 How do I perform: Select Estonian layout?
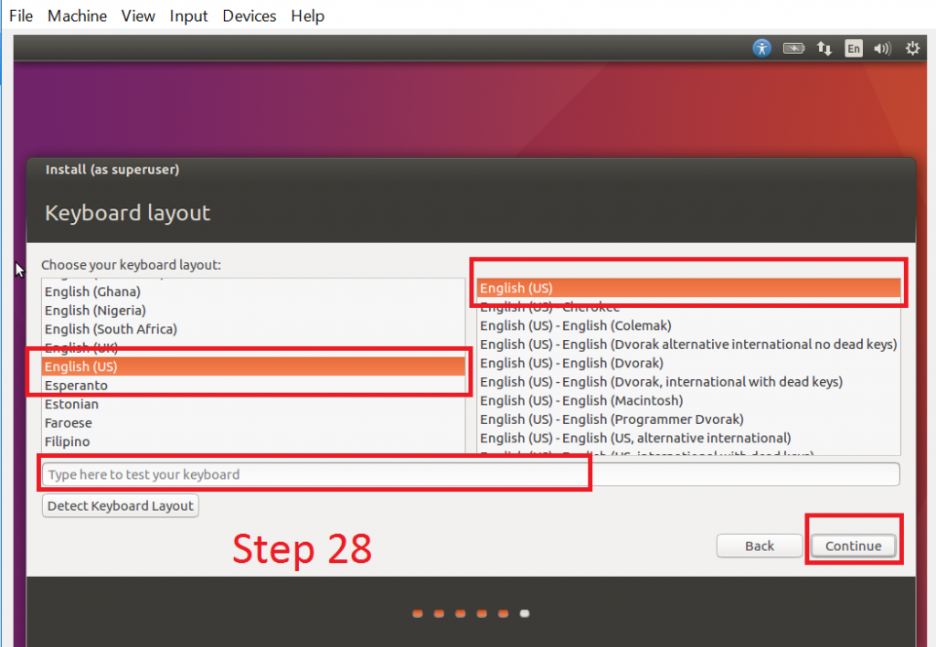pos(253,404)
